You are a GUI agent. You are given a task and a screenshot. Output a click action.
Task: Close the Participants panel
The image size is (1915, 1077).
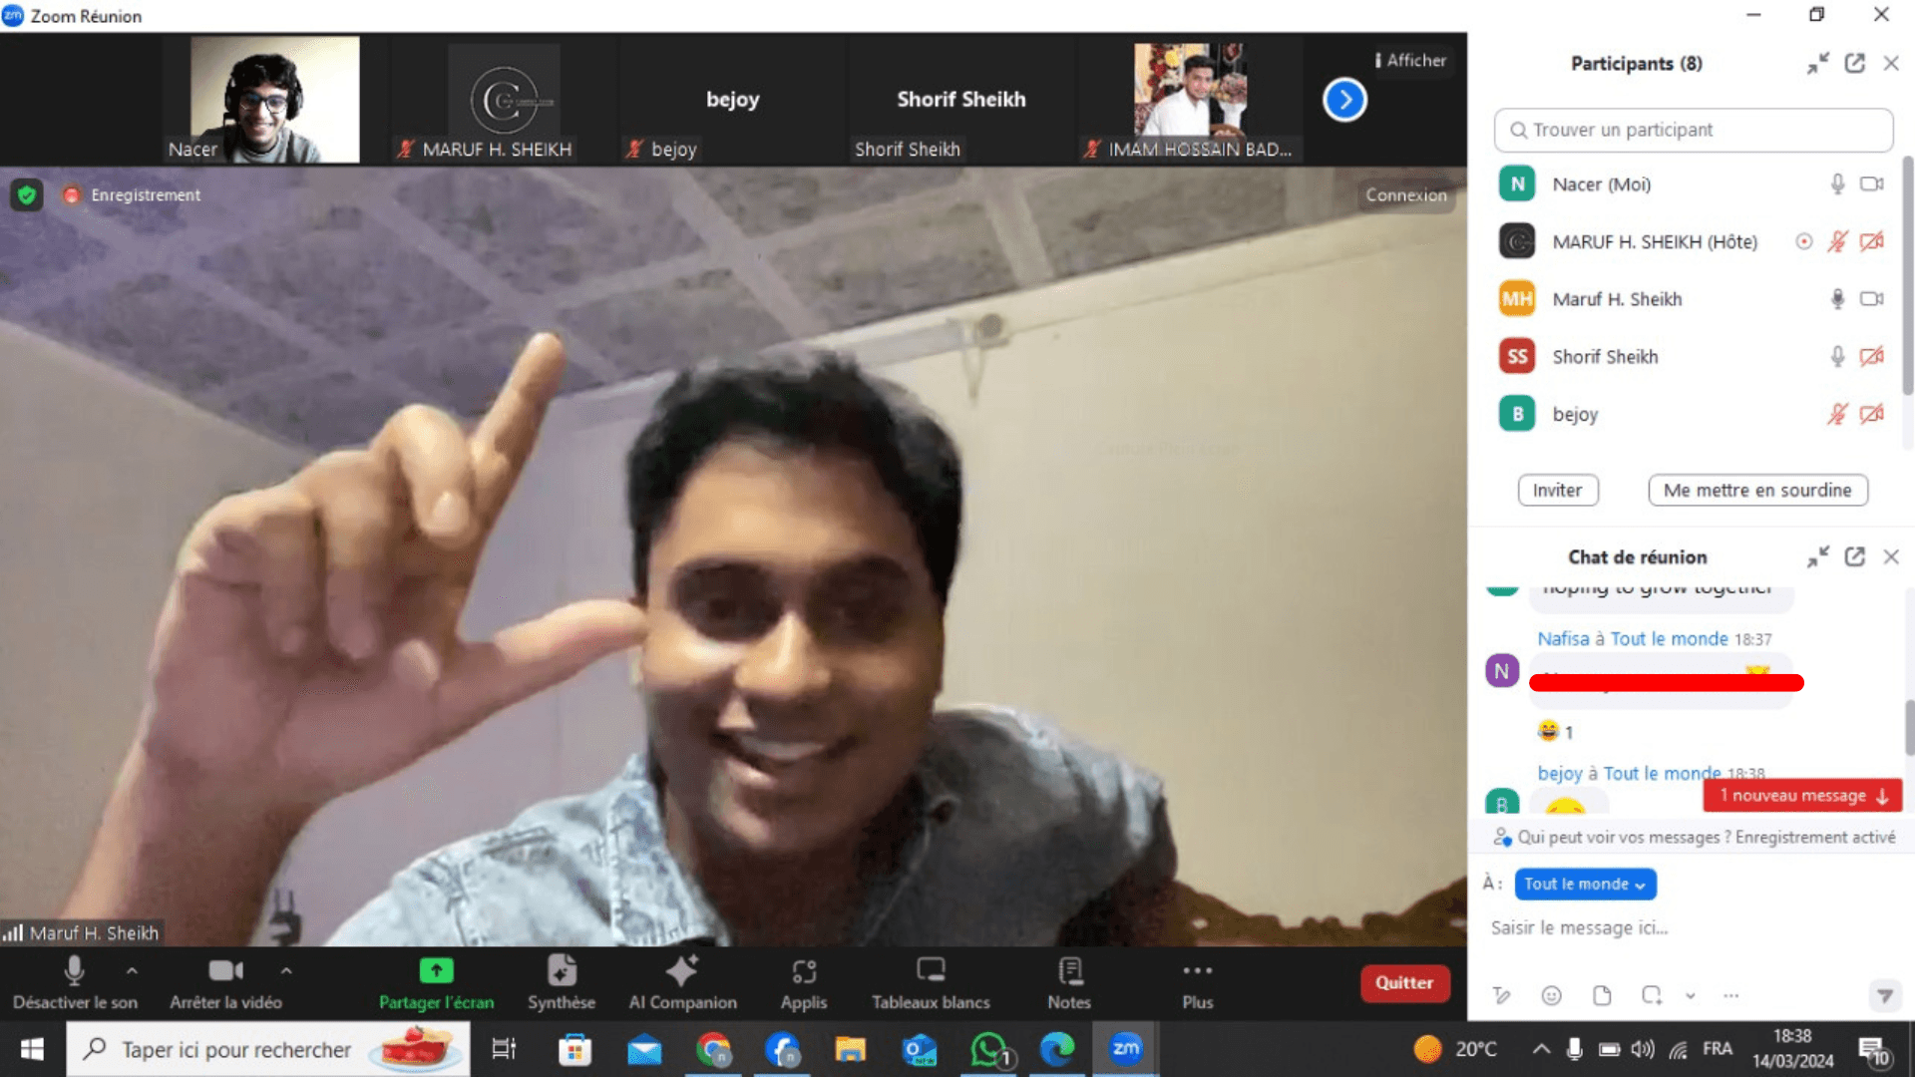tap(1891, 63)
